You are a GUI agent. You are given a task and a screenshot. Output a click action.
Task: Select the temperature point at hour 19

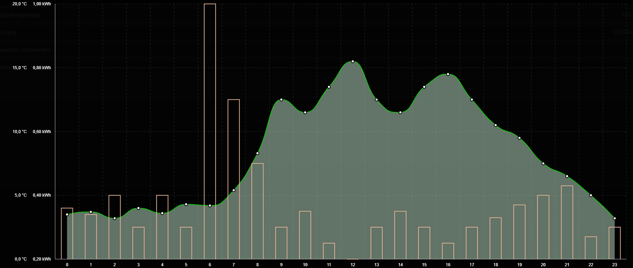520,138
